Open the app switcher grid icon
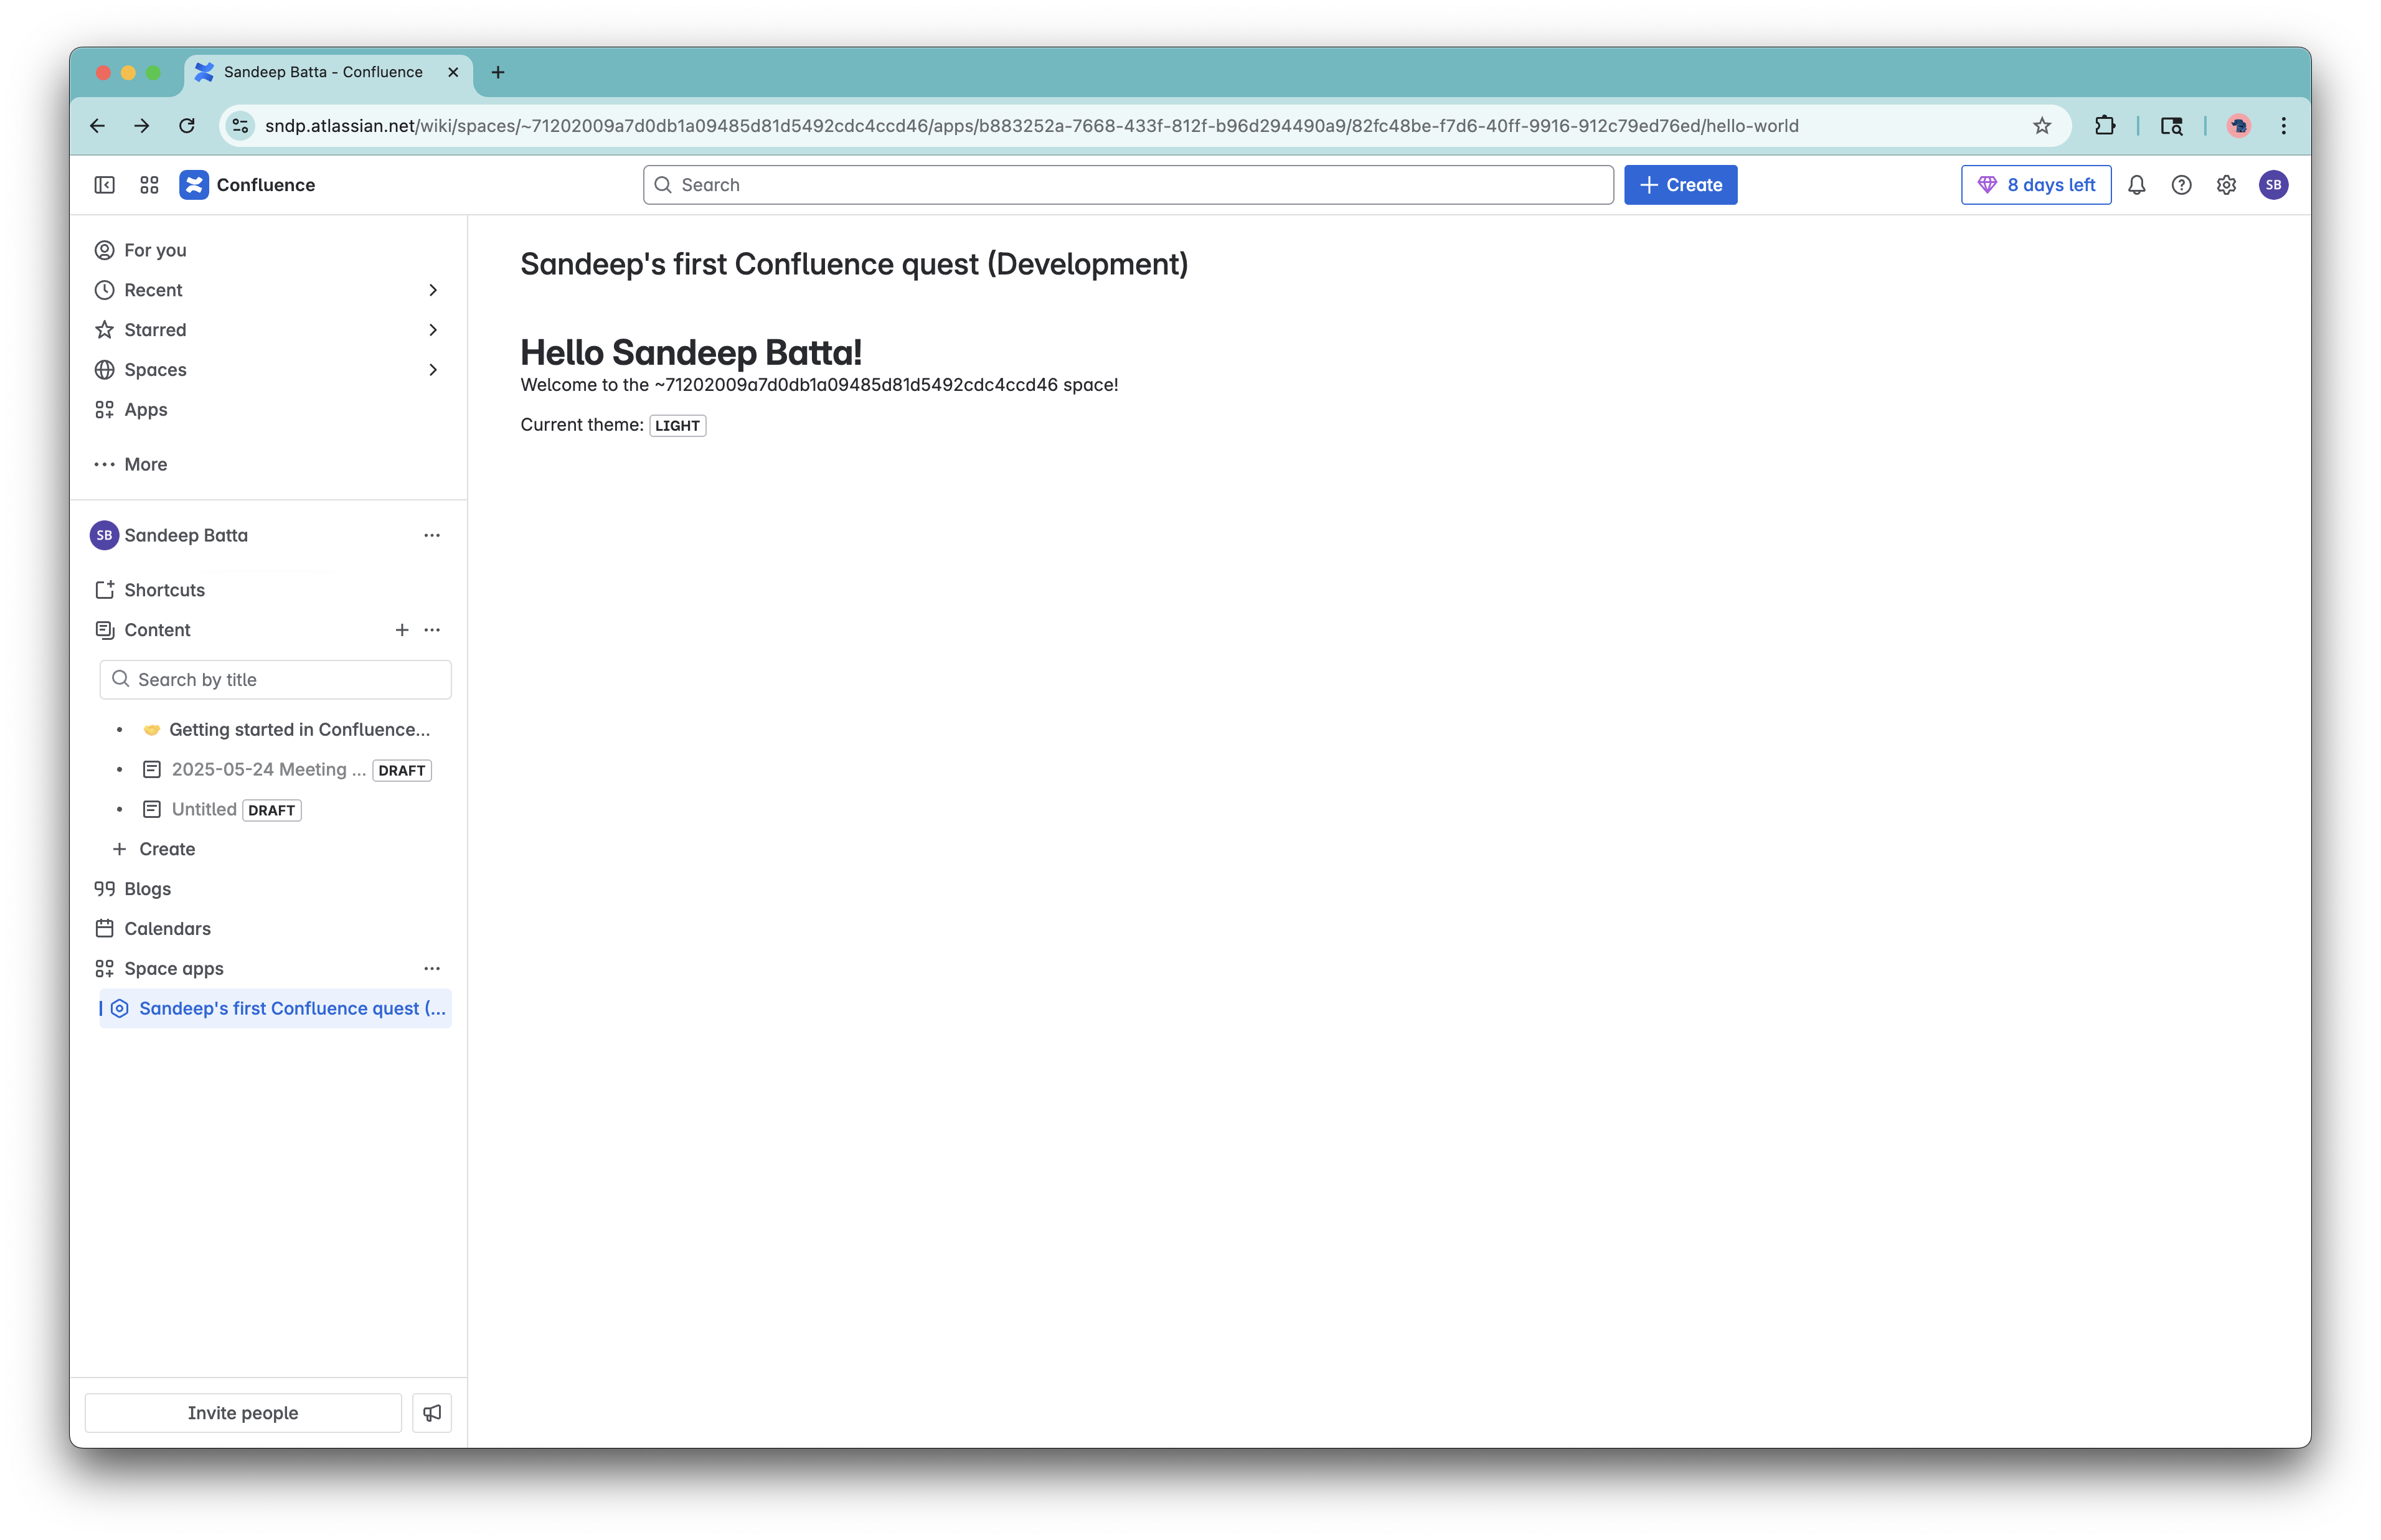Screen dimensions: 2381x1540 [x=149, y=185]
